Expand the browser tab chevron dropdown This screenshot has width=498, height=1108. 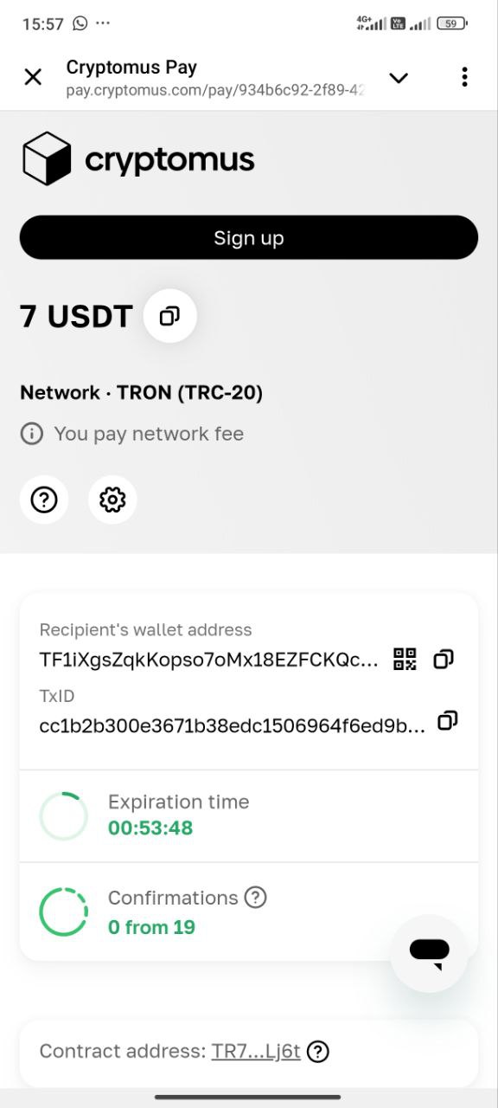(399, 78)
